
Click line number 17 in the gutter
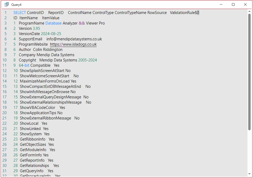point(4,97)
